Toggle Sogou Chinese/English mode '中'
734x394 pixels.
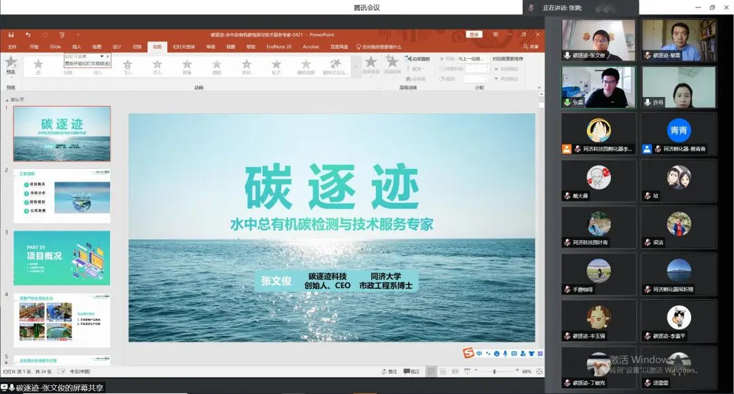pos(479,354)
